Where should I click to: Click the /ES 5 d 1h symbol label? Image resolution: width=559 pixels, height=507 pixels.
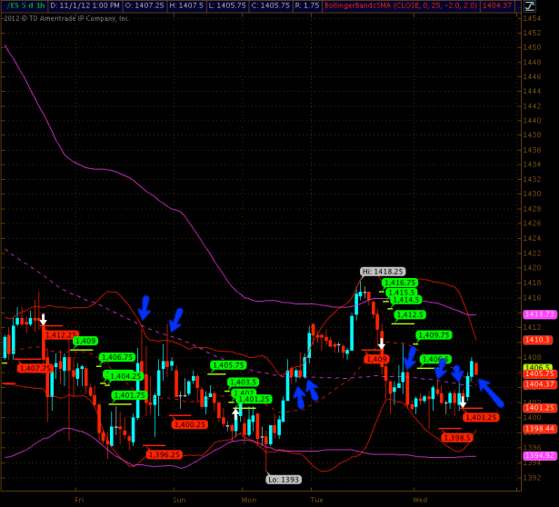[x=19, y=5]
